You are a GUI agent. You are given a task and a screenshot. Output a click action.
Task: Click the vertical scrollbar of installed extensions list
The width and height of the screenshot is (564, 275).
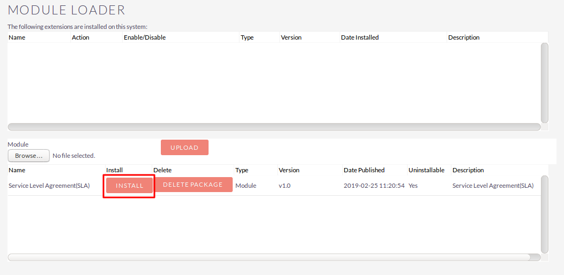[545, 83]
